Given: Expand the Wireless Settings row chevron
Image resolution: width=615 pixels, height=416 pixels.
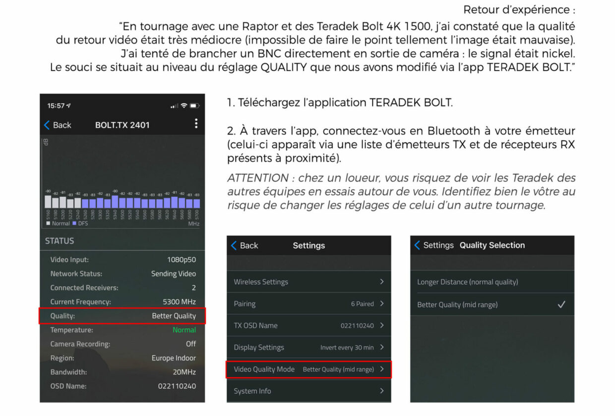Looking at the screenshot, I should [x=382, y=281].
